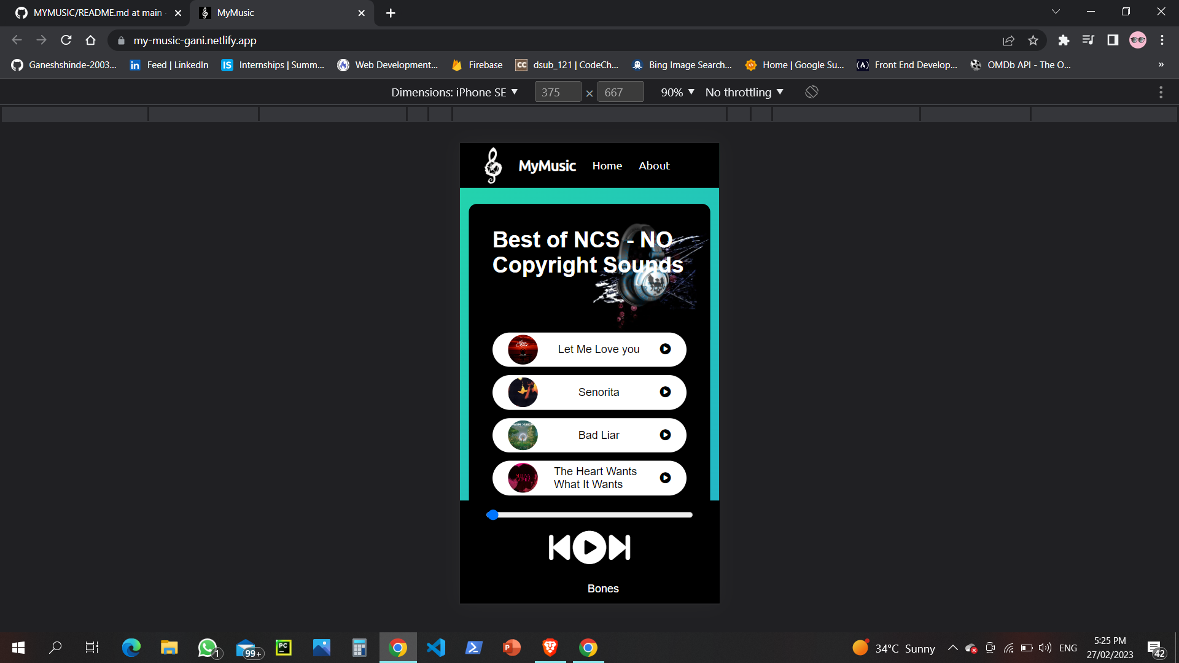The image size is (1179, 663).
Task: Expand the 90% zoom dropdown
Action: point(677,92)
